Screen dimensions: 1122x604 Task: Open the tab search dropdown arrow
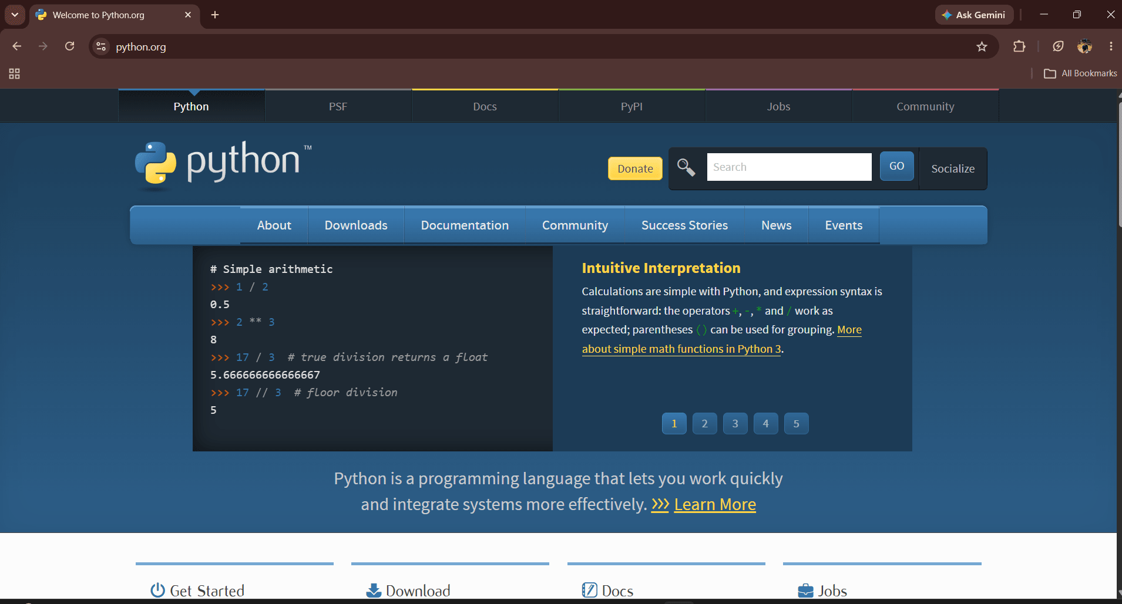coord(15,15)
